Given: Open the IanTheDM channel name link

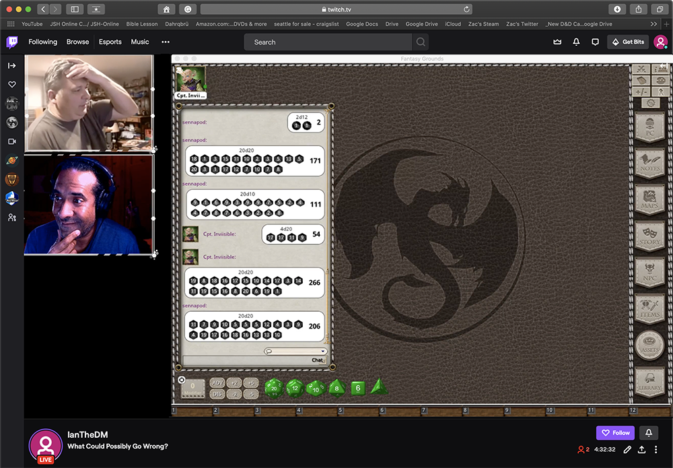Looking at the screenshot, I should click(87, 434).
